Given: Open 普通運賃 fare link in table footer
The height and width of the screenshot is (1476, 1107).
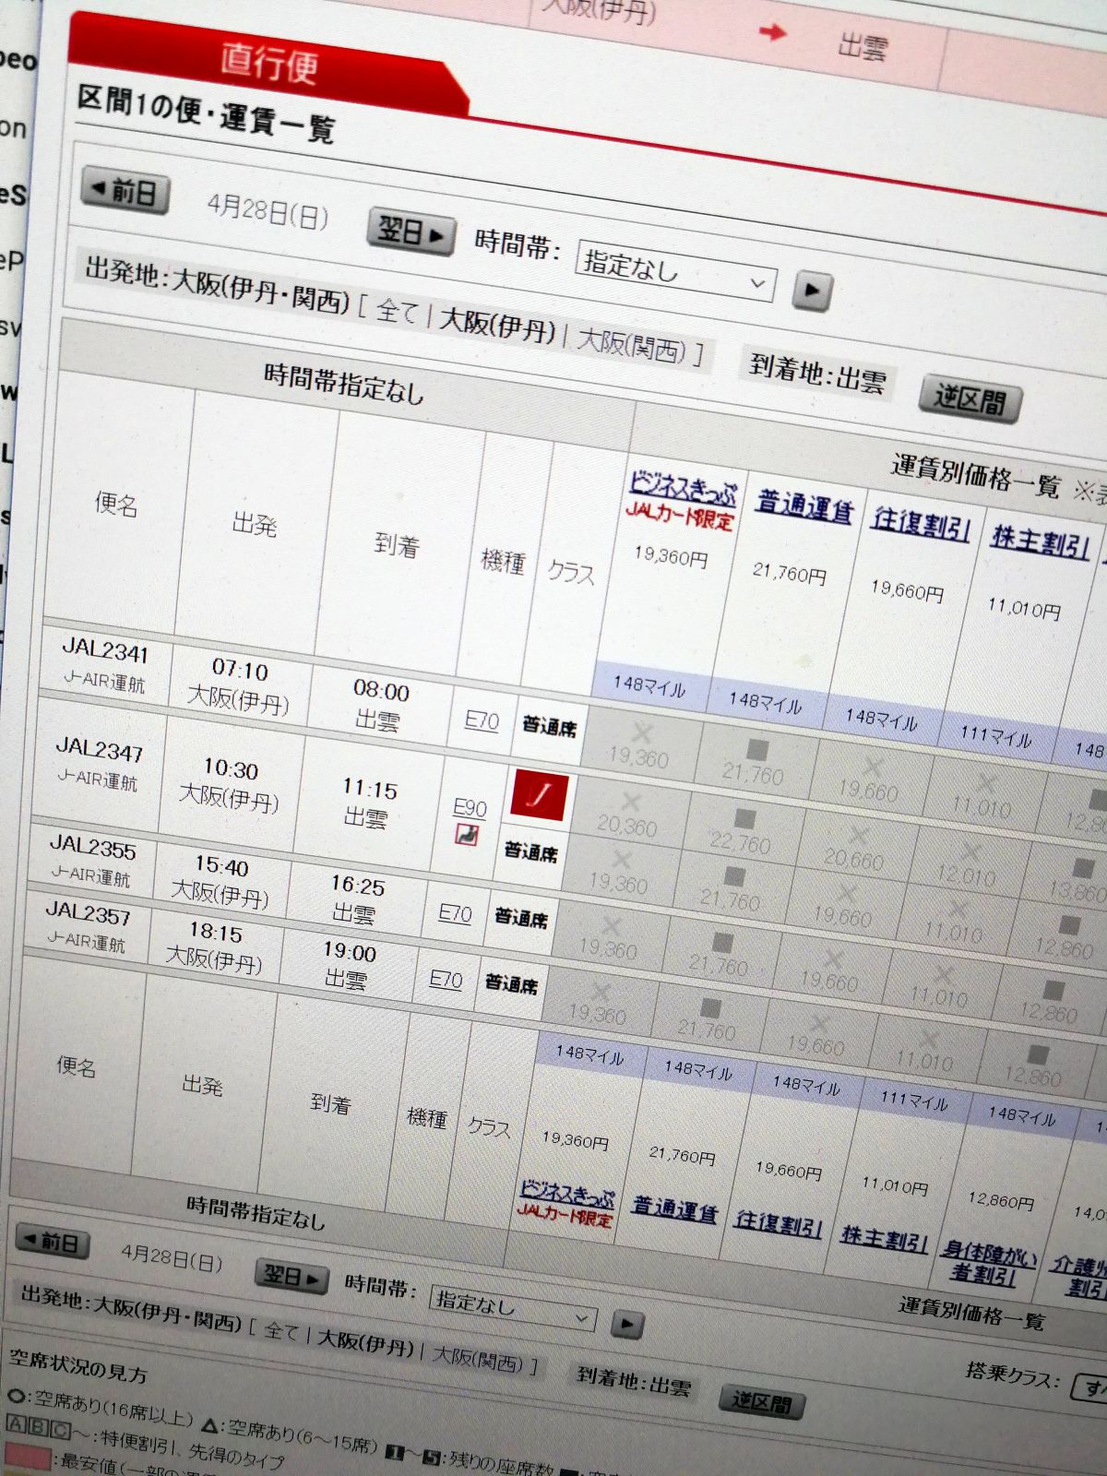Looking at the screenshot, I should [674, 1209].
